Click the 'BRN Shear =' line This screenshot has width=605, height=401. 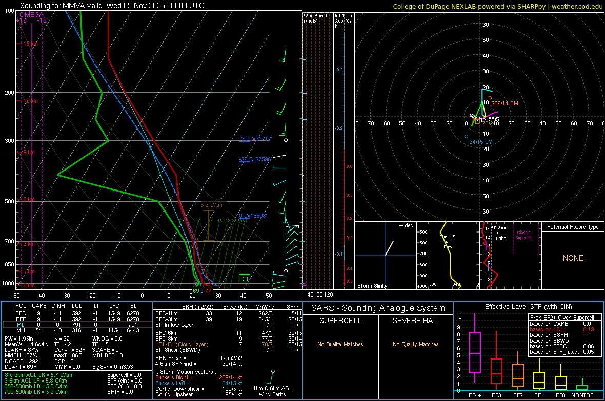pyautogui.click(x=199, y=358)
